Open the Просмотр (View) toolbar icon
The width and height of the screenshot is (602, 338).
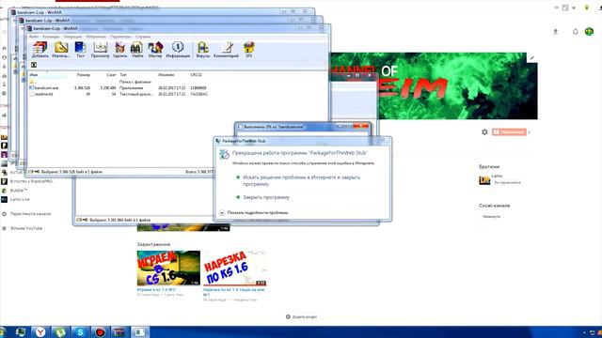(x=101, y=50)
